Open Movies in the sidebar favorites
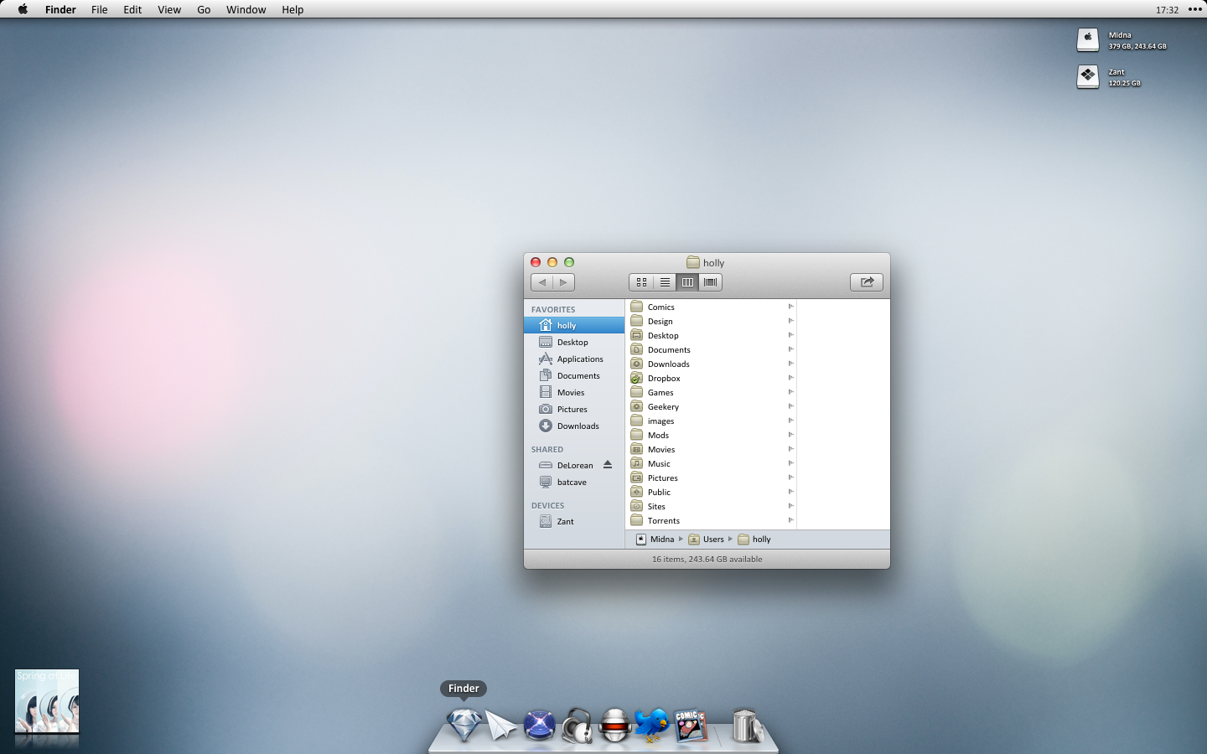1207x754 pixels. (574, 392)
